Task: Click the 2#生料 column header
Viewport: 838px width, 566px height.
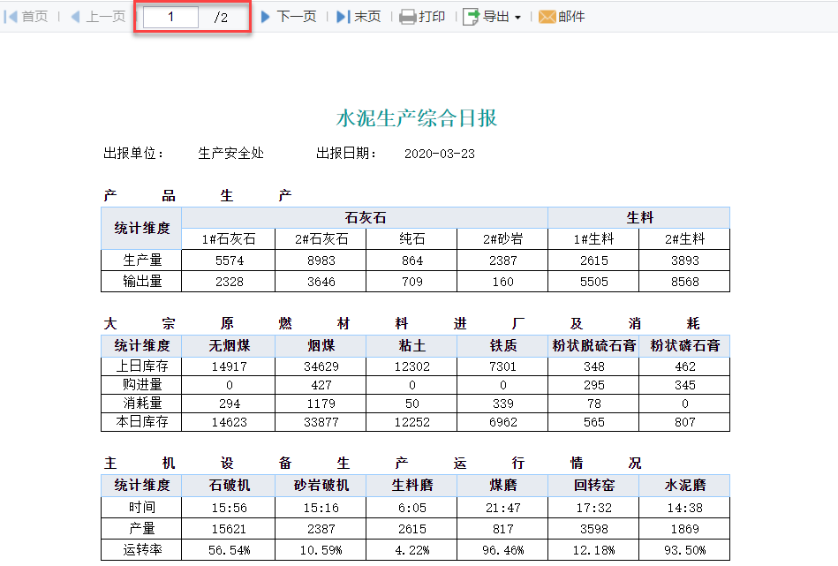Action: coord(684,239)
